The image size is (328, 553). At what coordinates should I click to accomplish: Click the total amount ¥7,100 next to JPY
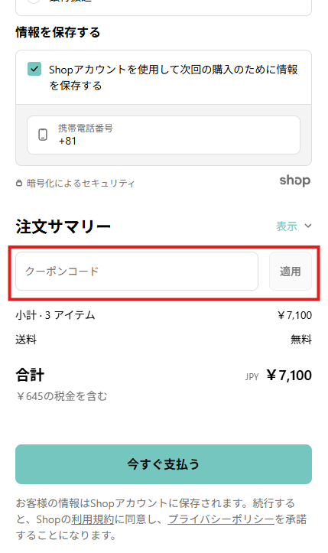[x=289, y=376]
